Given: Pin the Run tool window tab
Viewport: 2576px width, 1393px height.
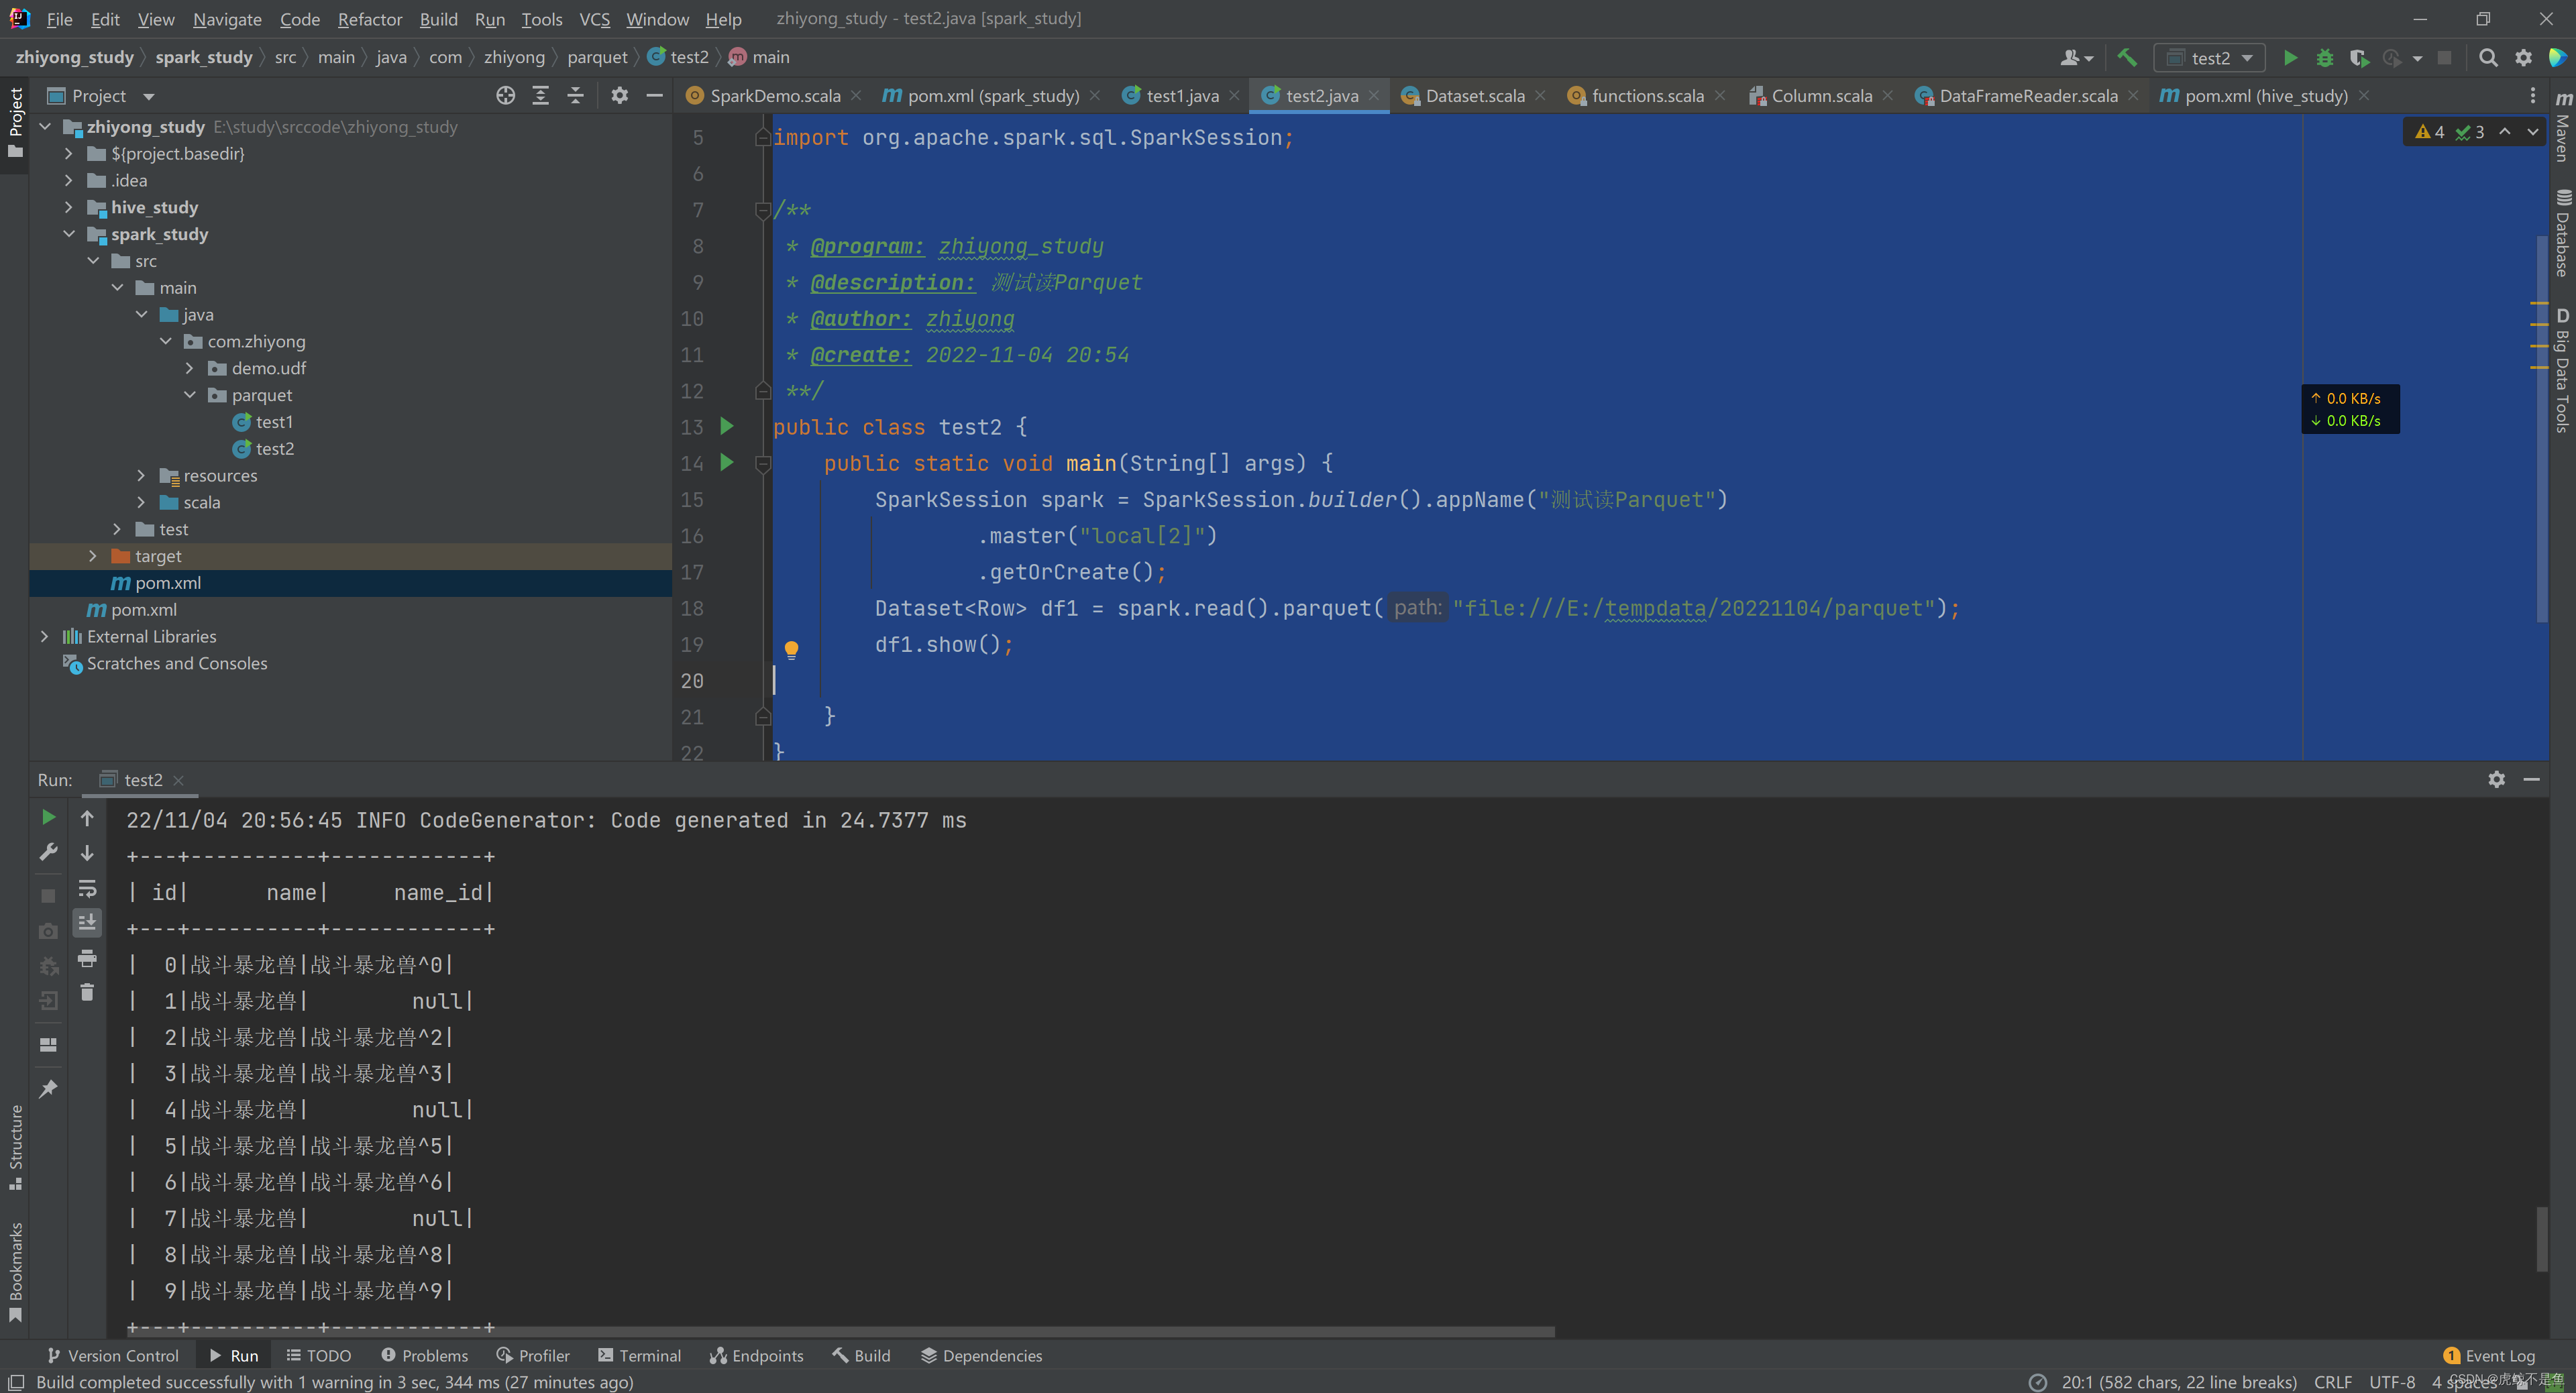Looking at the screenshot, I should 48,1088.
